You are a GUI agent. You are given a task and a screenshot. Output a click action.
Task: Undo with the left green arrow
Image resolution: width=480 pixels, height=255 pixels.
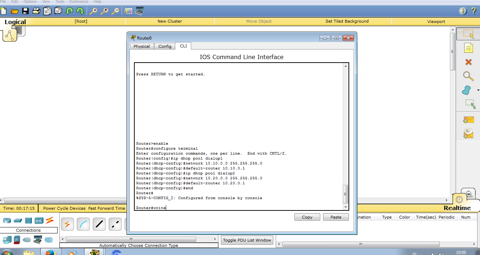click(69, 11)
